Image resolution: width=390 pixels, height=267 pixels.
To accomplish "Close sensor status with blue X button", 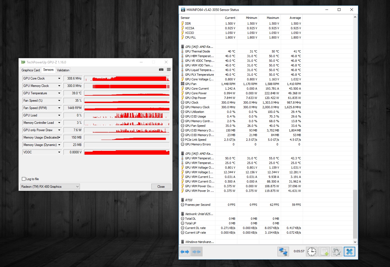I will click(349, 251).
